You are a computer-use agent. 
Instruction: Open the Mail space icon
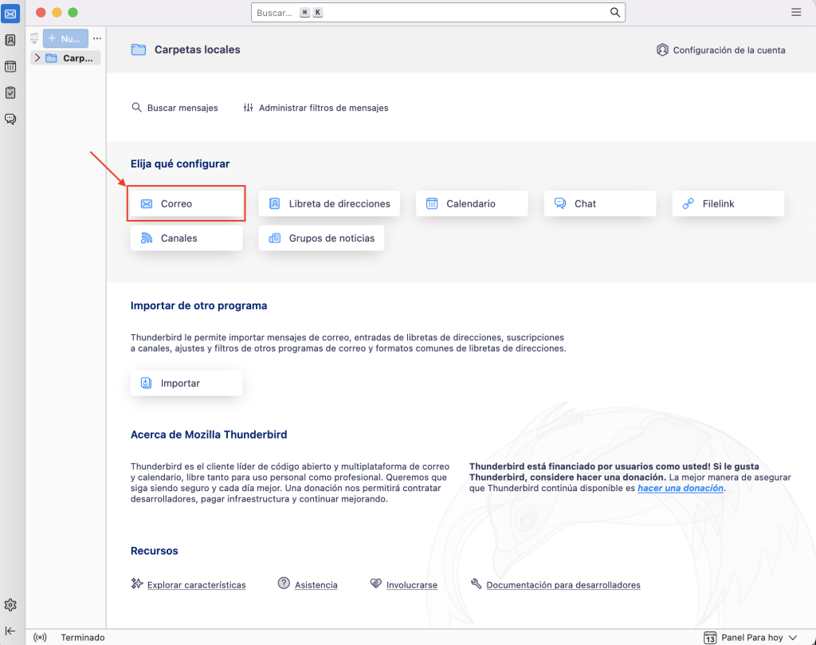click(10, 14)
